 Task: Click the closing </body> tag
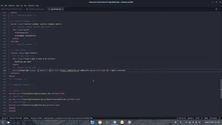12,108
